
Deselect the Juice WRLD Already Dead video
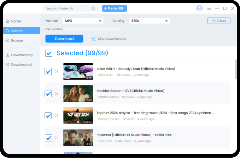click(x=48, y=71)
